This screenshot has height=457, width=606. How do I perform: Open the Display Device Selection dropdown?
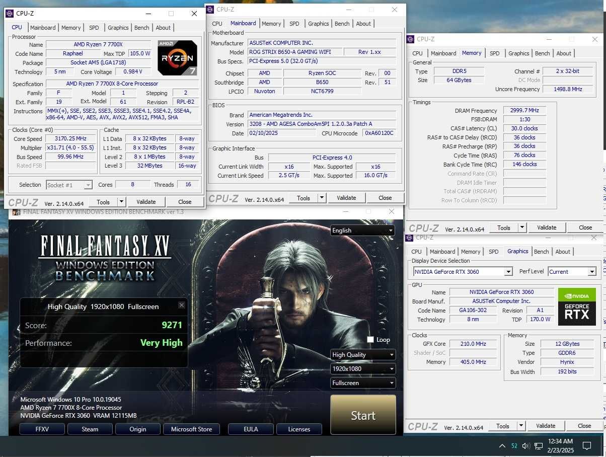[463, 272]
